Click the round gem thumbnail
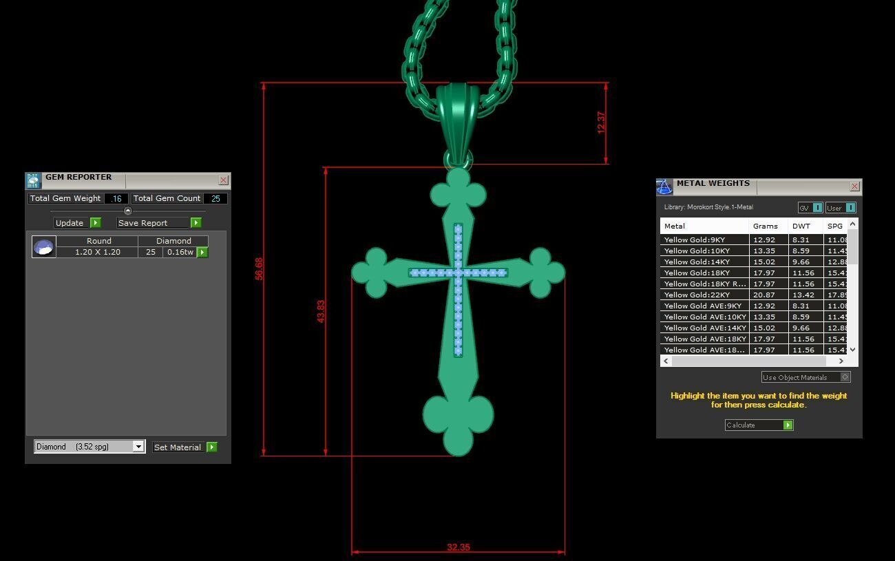This screenshot has width=895, height=561. pos(43,247)
